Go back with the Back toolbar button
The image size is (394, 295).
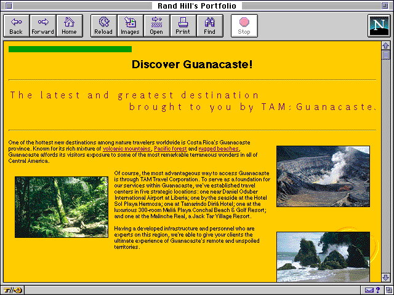point(17,26)
